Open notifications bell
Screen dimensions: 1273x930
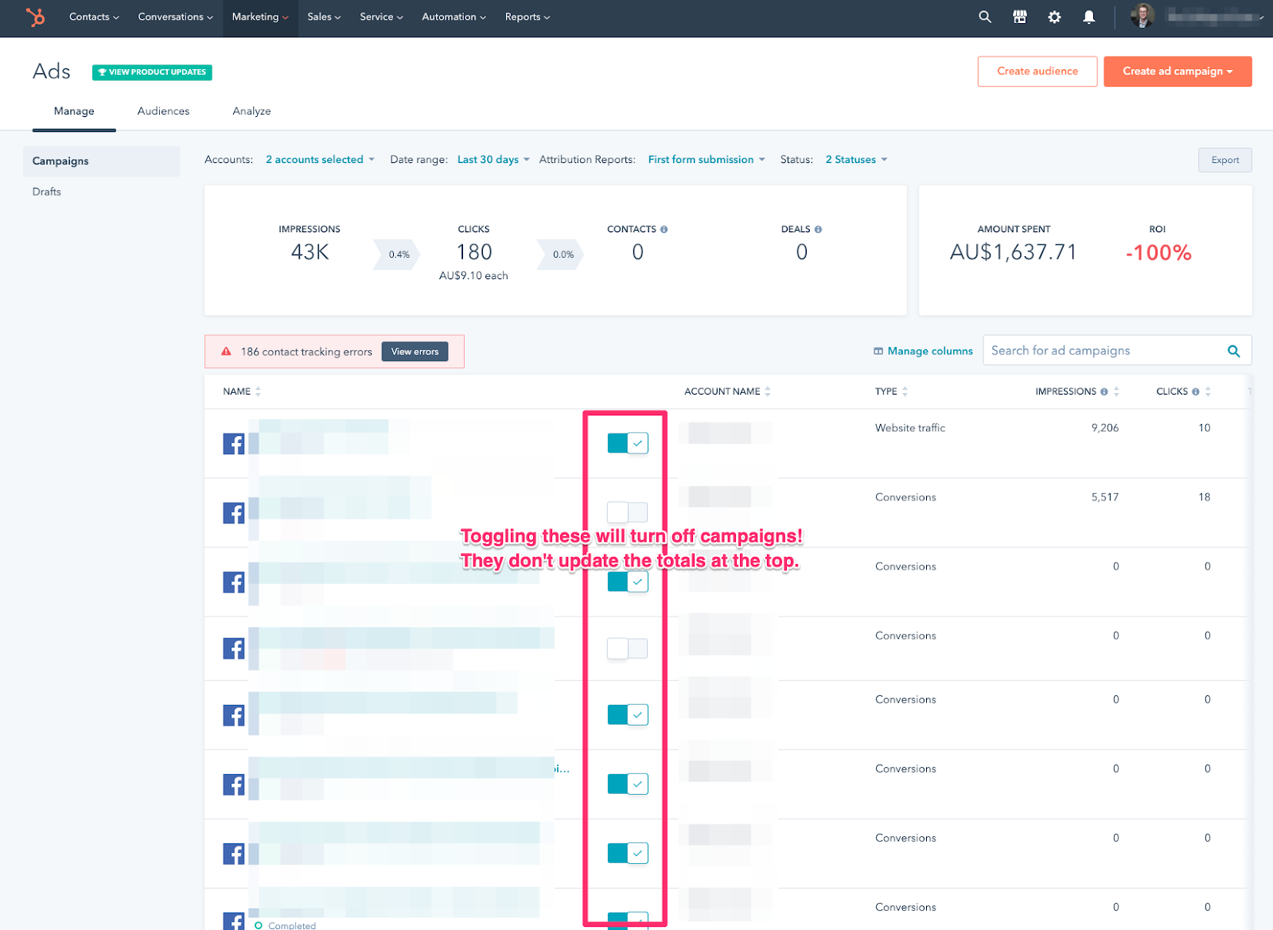(1088, 17)
